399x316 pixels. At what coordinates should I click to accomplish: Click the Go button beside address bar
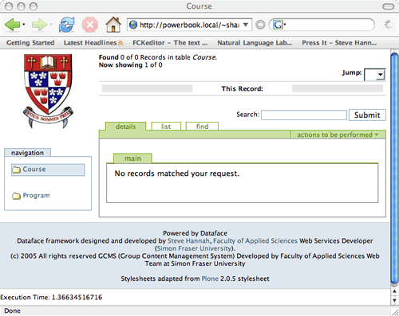pos(260,25)
